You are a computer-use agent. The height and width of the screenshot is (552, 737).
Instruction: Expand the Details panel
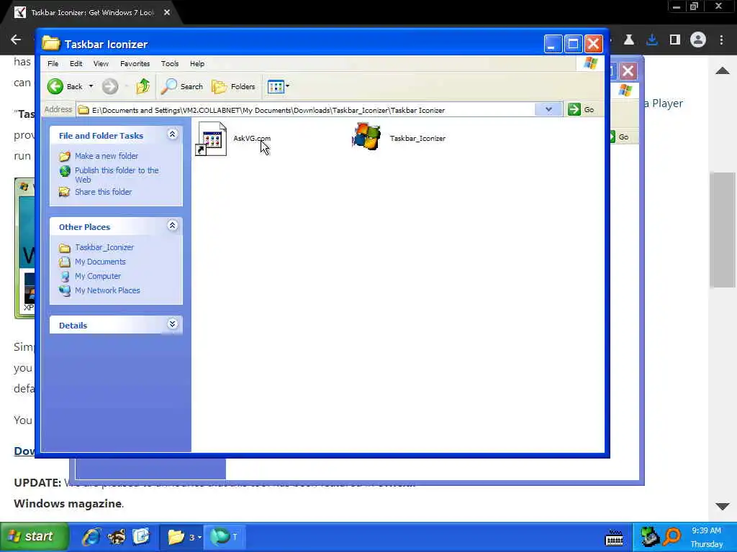coord(173,324)
